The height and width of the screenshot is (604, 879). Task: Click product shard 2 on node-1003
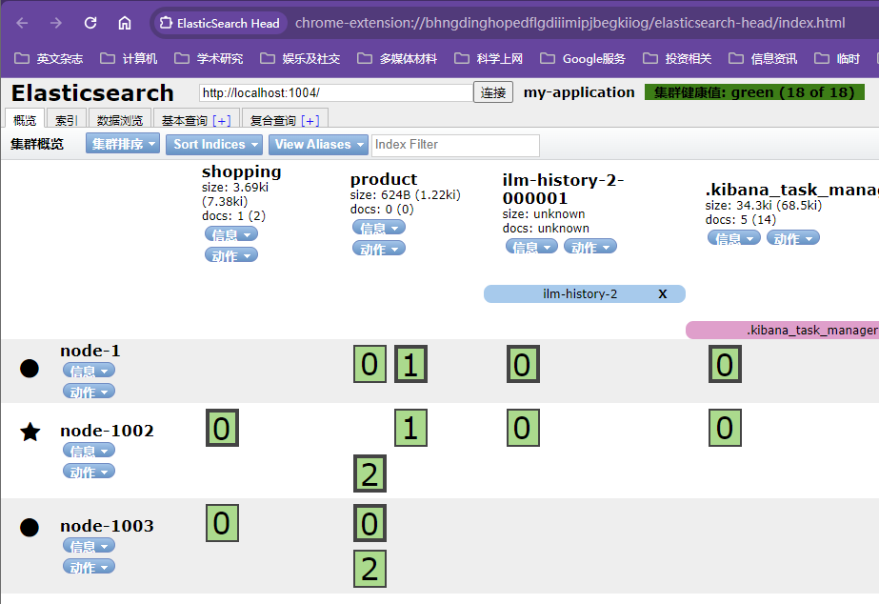370,570
